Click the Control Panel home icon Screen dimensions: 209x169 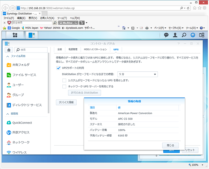[9, 50]
